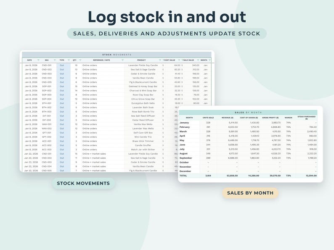Select the Cedar Reed Diffuser cell
The image size is (334, 250).
pos(143,120)
